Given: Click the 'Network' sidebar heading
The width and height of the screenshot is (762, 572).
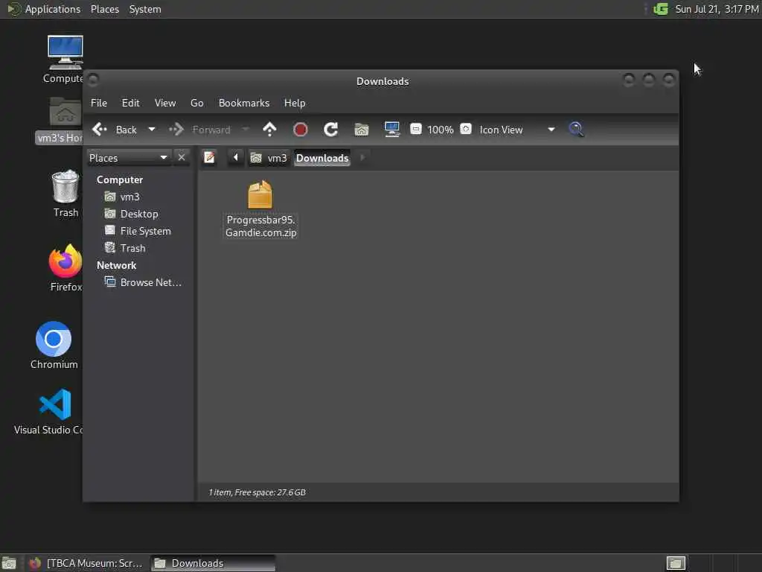Looking at the screenshot, I should click(x=117, y=266).
